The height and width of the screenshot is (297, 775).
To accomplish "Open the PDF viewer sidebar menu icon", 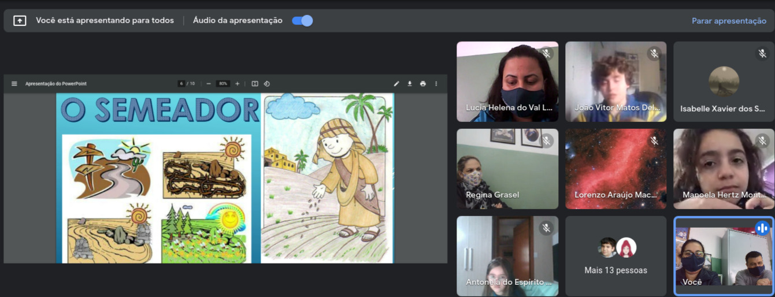I will [x=14, y=84].
